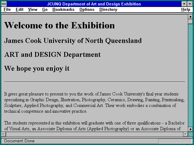Viewport: 194px width, 145px height.
Task: Open the Help menu
Action: tap(186, 10)
